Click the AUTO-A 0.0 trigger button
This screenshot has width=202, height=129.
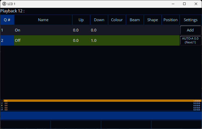190,40
